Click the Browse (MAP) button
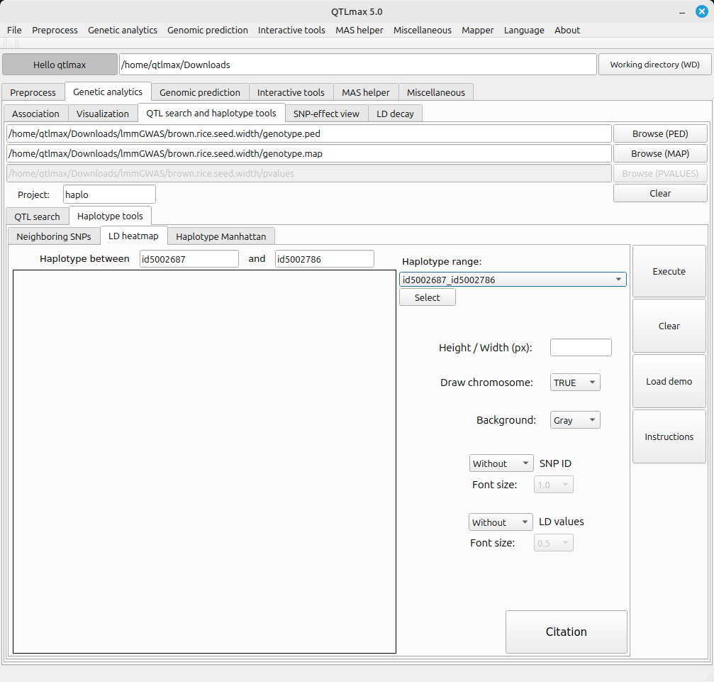Image resolution: width=714 pixels, height=682 pixels. 659,153
